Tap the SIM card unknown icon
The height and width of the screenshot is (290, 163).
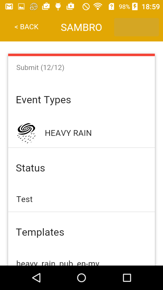coord(111,7)
